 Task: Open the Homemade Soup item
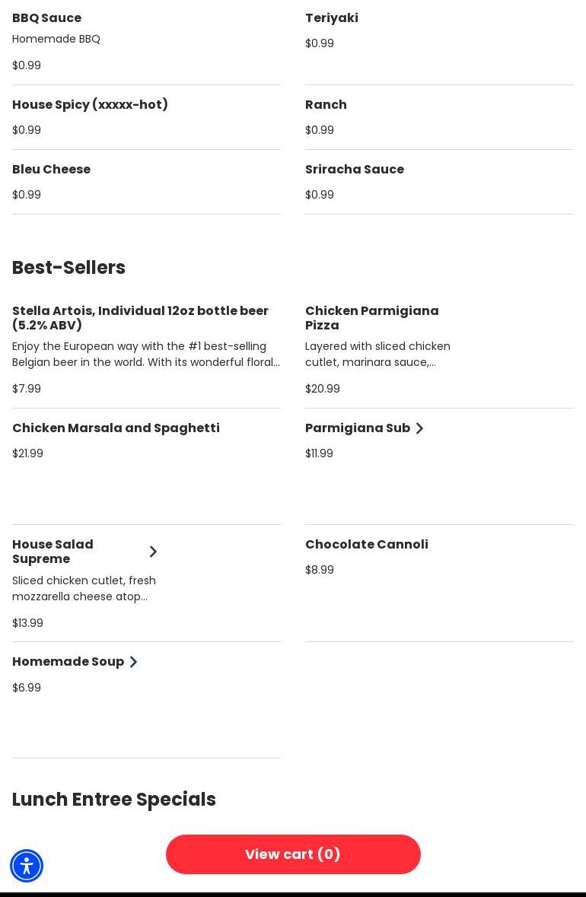[68, 662]
